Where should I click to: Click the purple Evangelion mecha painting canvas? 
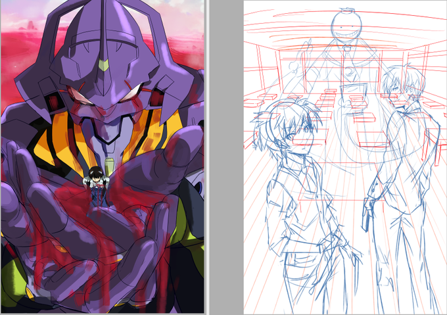pyautogui.click(x=103, y=157)
